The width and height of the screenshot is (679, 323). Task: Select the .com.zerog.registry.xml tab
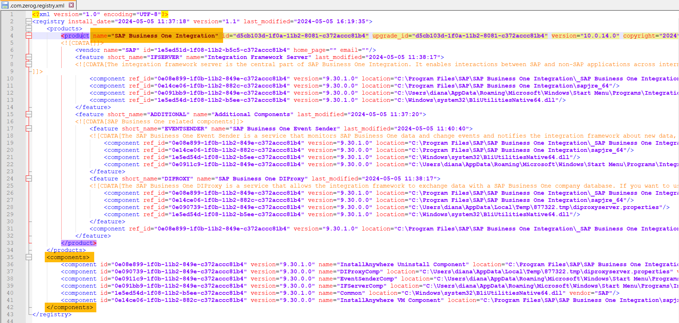tap(38, 5)
